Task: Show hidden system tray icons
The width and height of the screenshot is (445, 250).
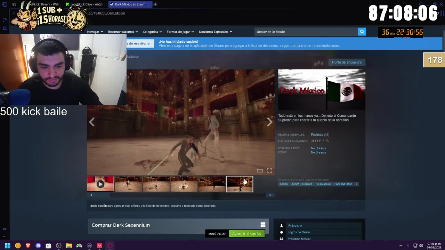Action: 400,245
